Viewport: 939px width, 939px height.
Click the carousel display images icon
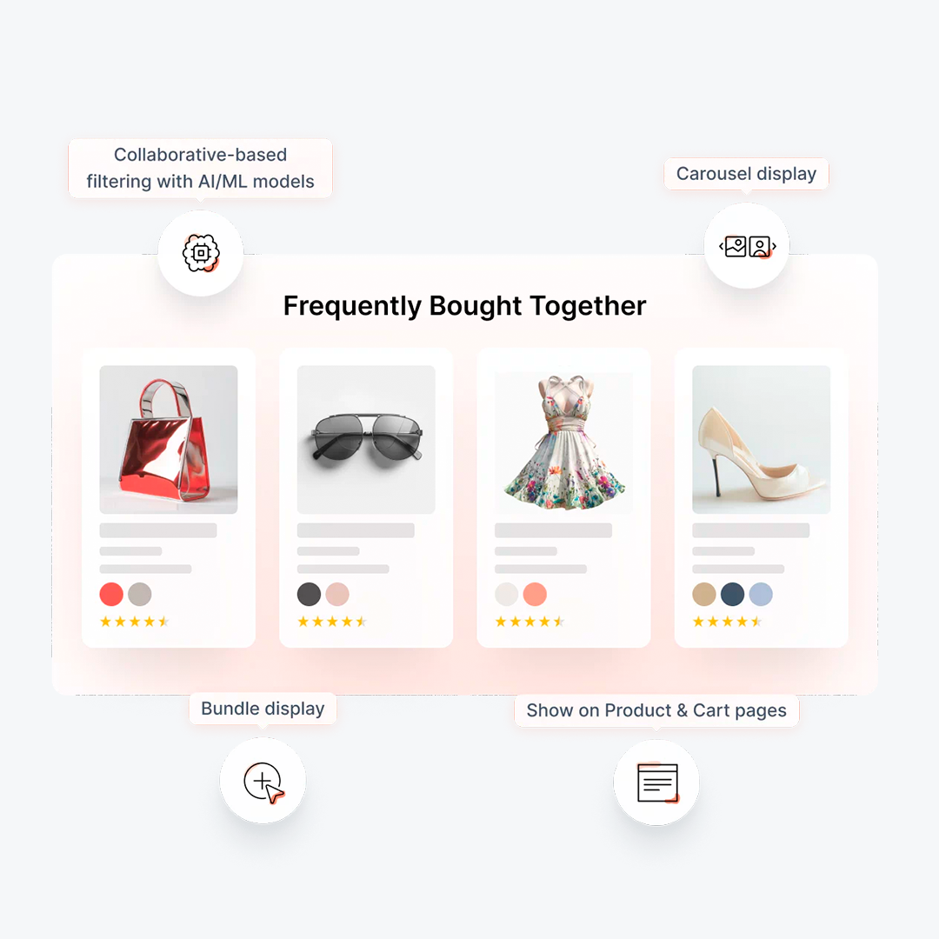[x=747, y=246]
